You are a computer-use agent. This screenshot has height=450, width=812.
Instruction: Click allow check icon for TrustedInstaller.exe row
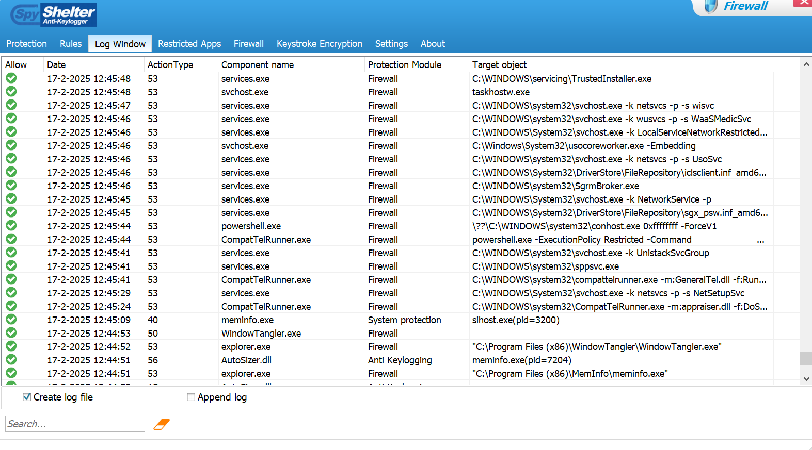[x=11, y=78]
